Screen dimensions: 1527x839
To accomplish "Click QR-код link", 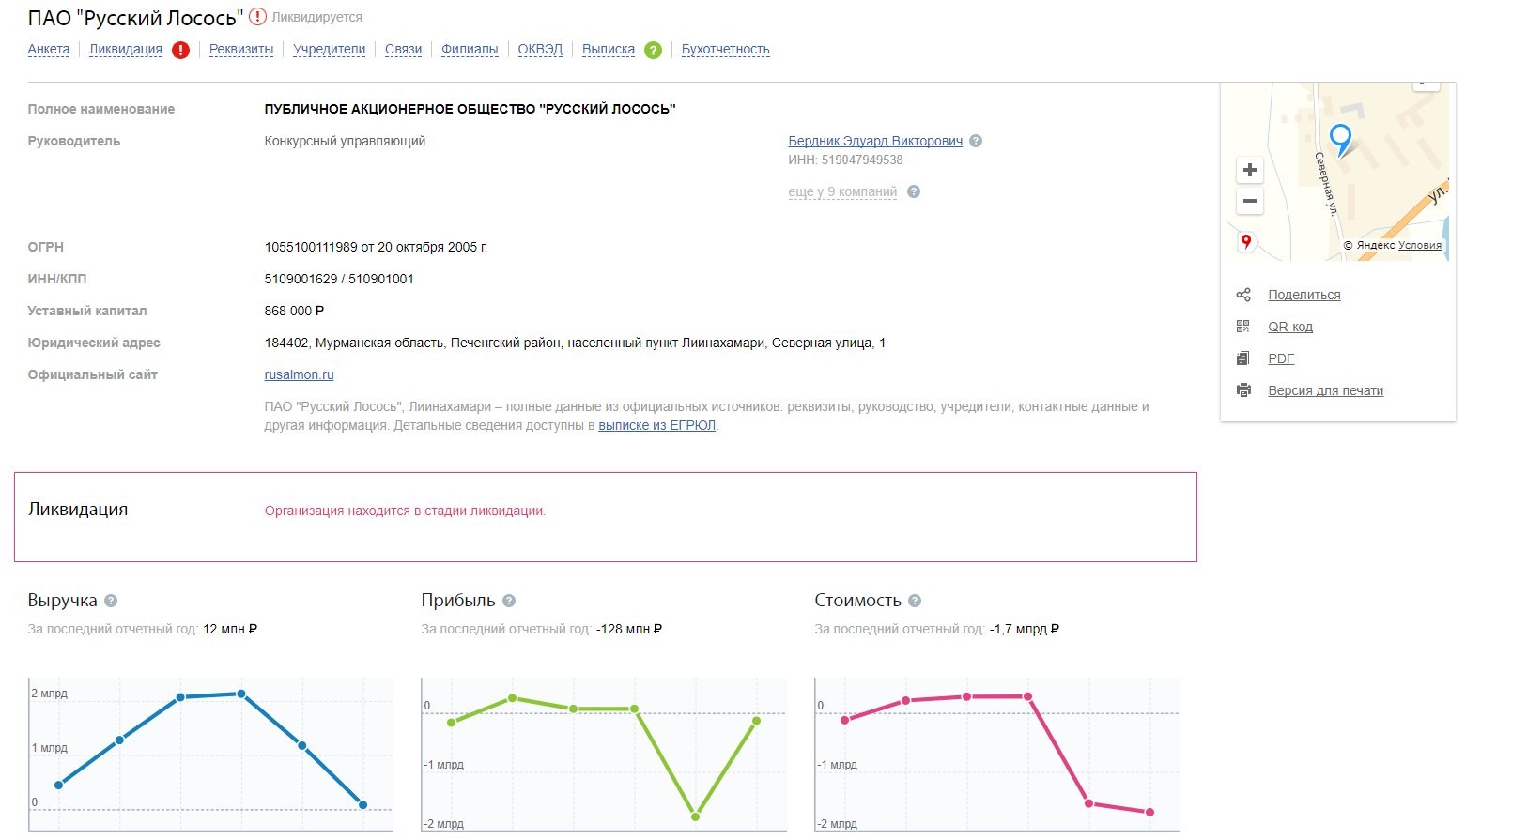I will click(x=1290, y=327).
